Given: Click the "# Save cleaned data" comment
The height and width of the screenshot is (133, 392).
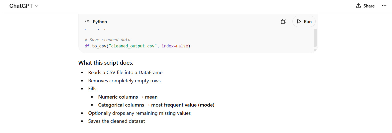Looking at the screenshot, I should [x=108, y=40].
